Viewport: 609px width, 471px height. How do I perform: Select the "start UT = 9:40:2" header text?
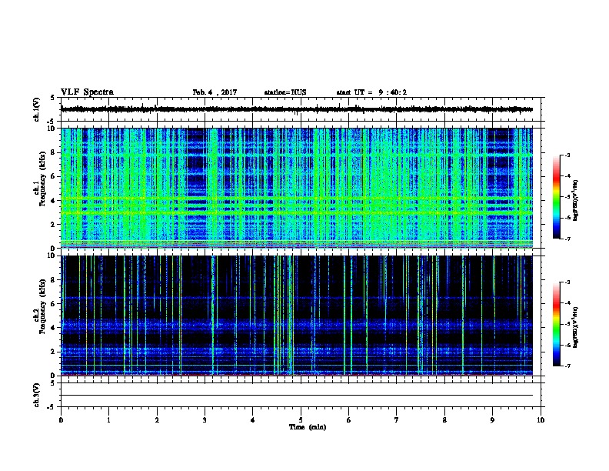click(371, 92)
